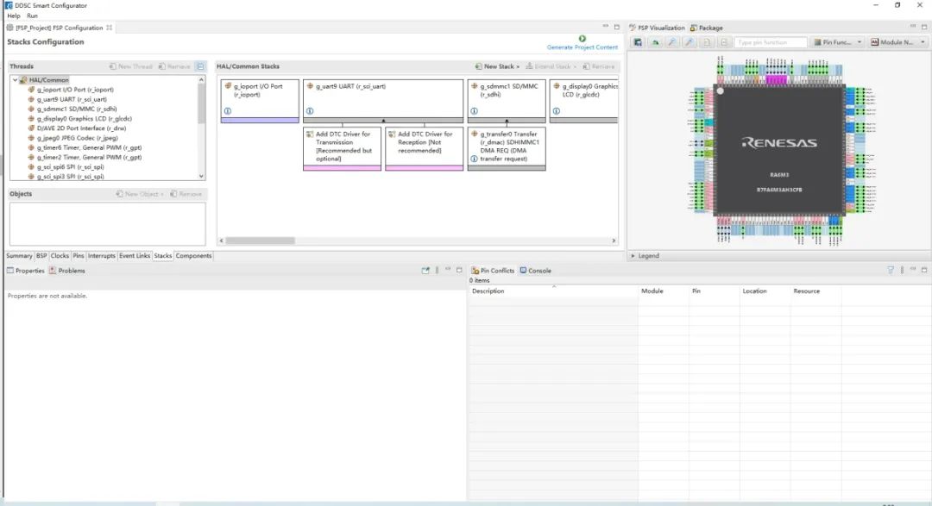Click the New Thread button
Viewport: 932px width, 506px height.
[x=131, y=66]
